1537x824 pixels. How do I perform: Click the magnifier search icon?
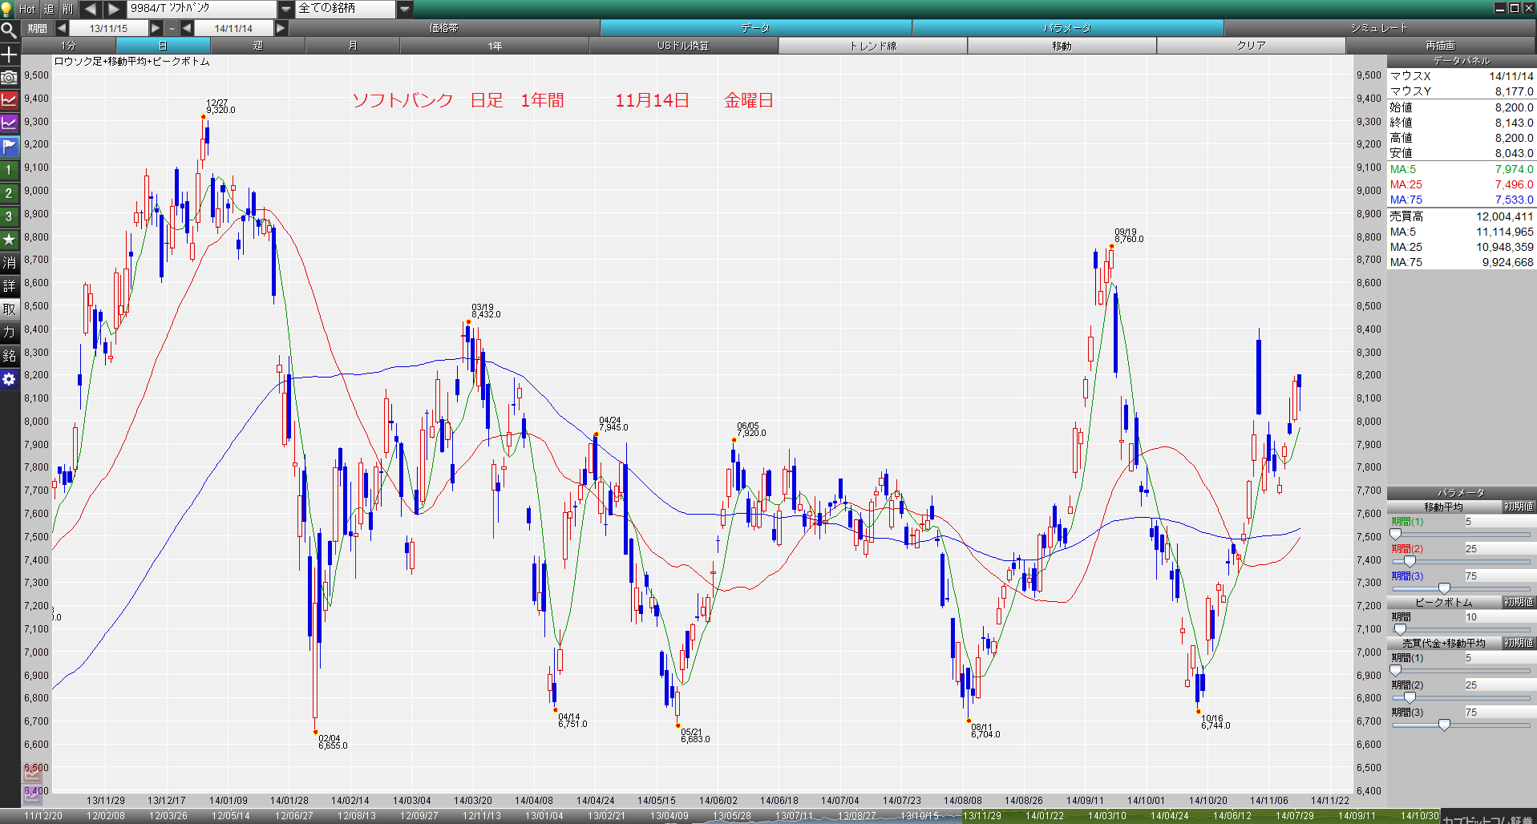[x=9, y=30]
